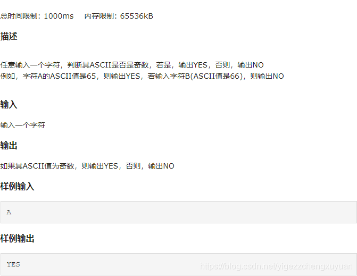Image resolution: width=357 pixels, height=276 pixels.
Task: Click the example line starting with 例如
Action: pyautogui.click(x=142, y=76)
